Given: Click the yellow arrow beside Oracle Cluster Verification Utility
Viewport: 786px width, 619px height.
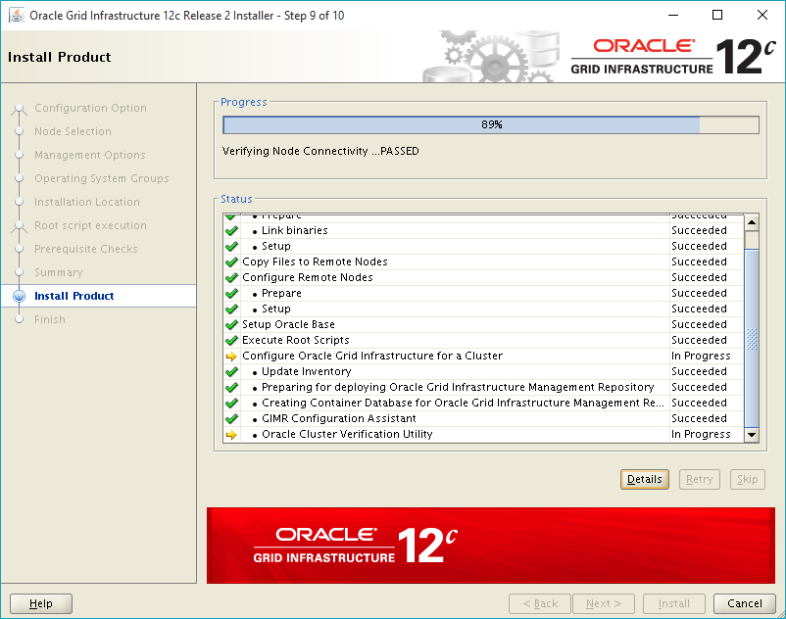Looking at the screenshot, I should point(231,434).
